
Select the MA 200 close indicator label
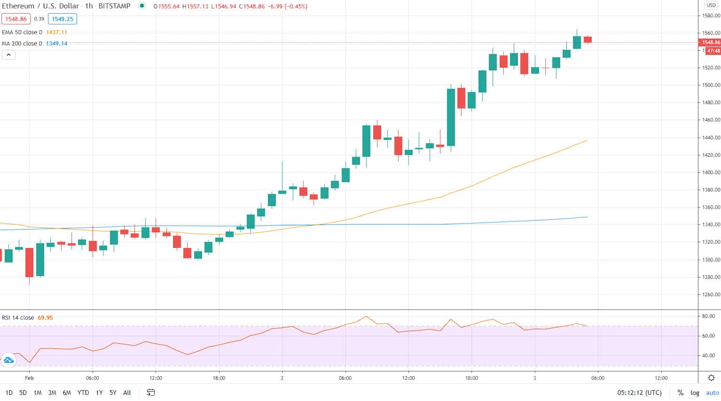tap(22, 43)
